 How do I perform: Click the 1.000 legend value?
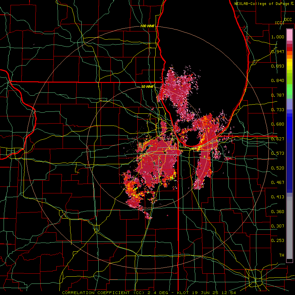(x=278, y=37)
